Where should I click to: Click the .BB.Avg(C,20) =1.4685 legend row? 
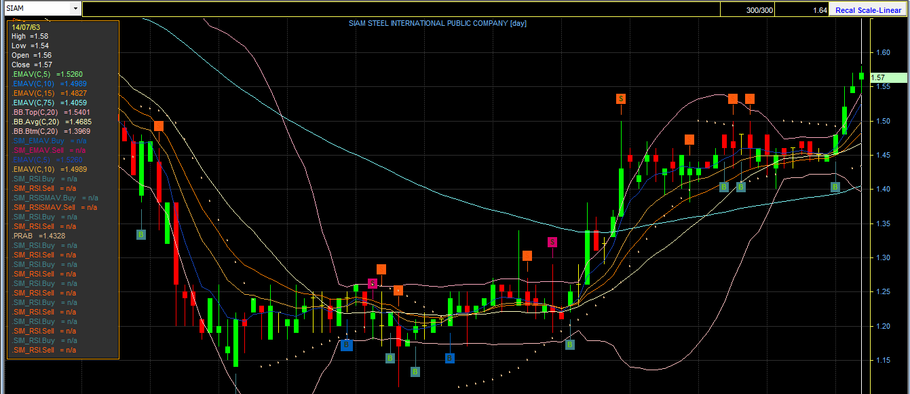pyautogui.click(x=51, y=122)
